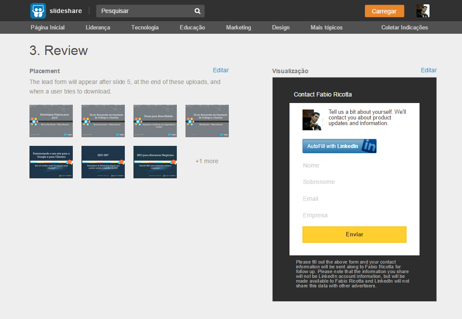Click the Editar link beside Visualização
Screen dimensions: 462x319
(x=429, y=70)
